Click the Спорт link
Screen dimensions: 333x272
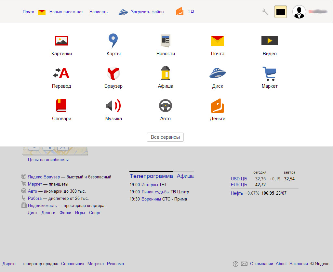[95, 213]
